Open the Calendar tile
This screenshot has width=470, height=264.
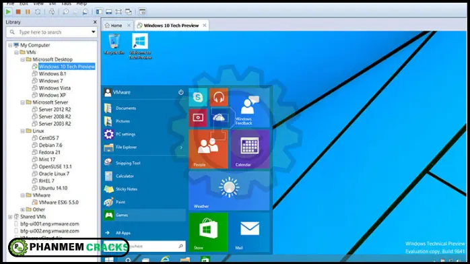[250, 149]
